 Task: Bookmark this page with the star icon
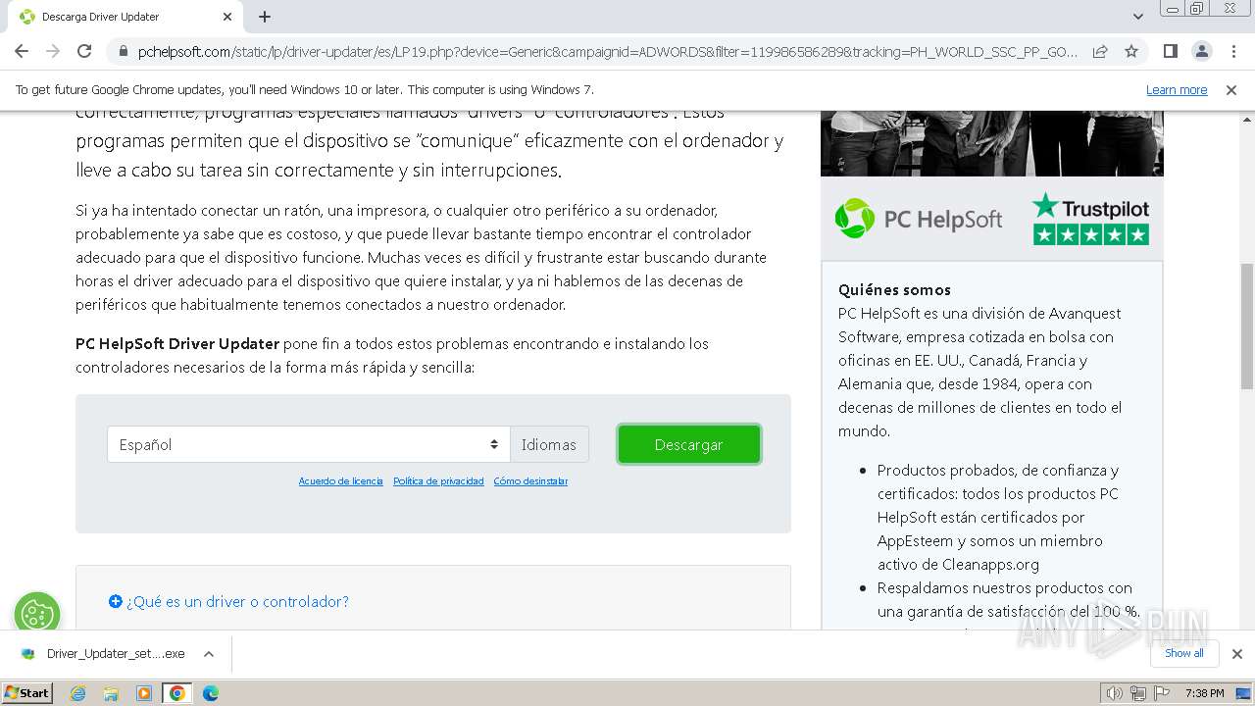tap(1131, 51)
